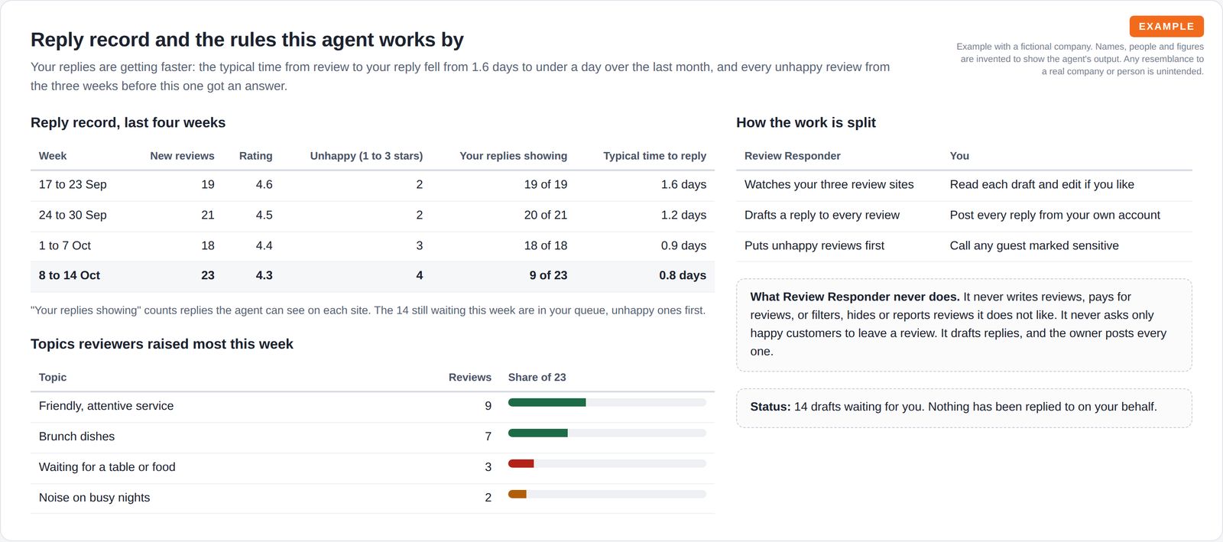Image resolution: width=1223 pixels, height=542 pixels.
Task: Click the fictional company disclaimer text
Action: [1079, 59]
